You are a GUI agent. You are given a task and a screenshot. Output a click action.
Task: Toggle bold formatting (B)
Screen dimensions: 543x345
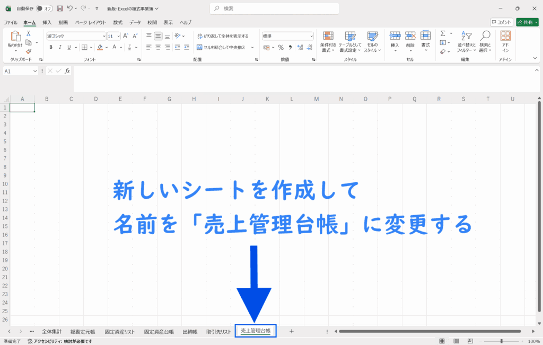(x=51, y=47)
